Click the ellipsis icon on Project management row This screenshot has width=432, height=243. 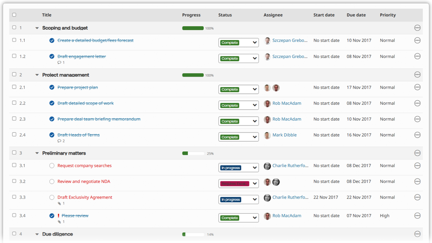(x=417, y=75)
